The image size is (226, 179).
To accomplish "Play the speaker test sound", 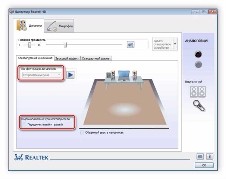I will (x=70, y=75).
